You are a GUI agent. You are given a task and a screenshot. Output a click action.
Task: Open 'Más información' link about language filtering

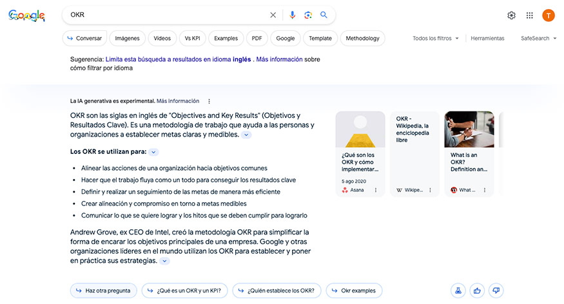[x=279, y=59]
